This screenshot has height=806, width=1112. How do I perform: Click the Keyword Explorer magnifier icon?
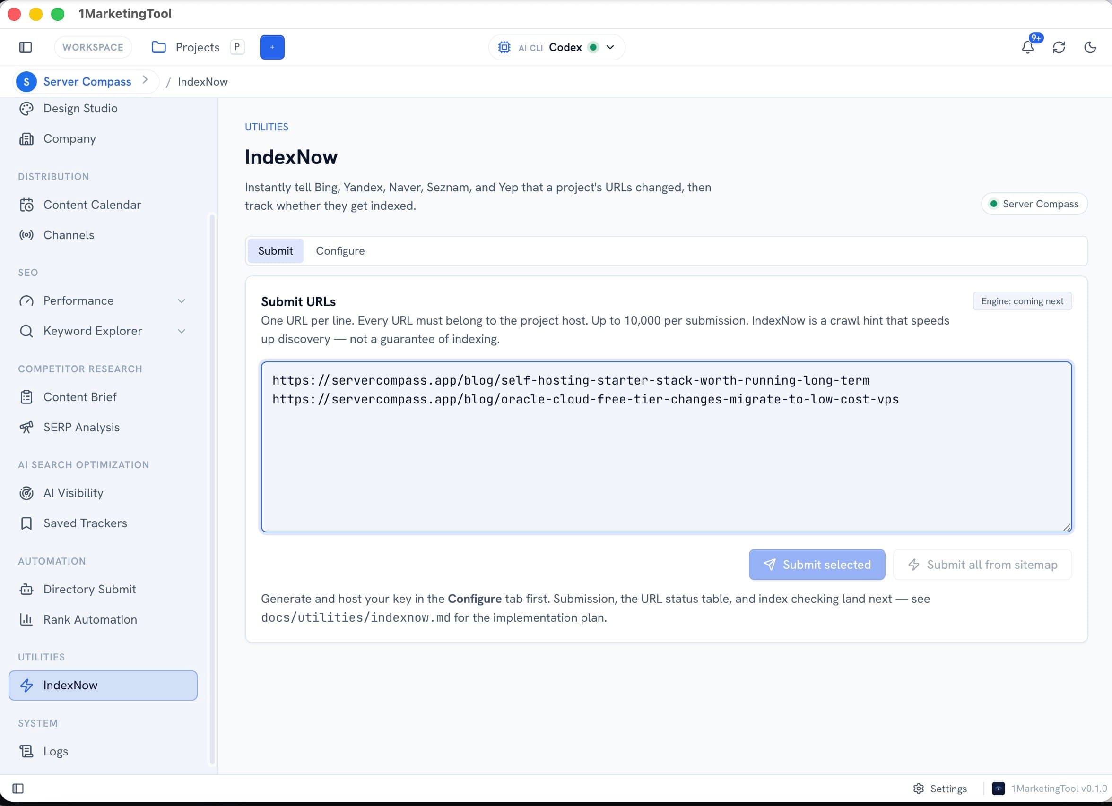pyautogui.click(x=26, y=331)
